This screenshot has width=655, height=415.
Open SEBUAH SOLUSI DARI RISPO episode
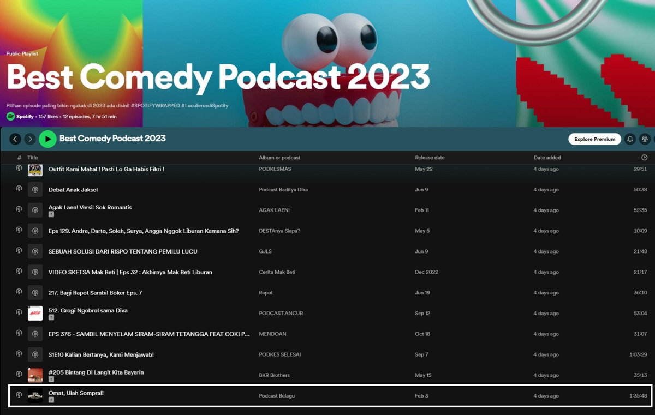click(x=123, y=251)
